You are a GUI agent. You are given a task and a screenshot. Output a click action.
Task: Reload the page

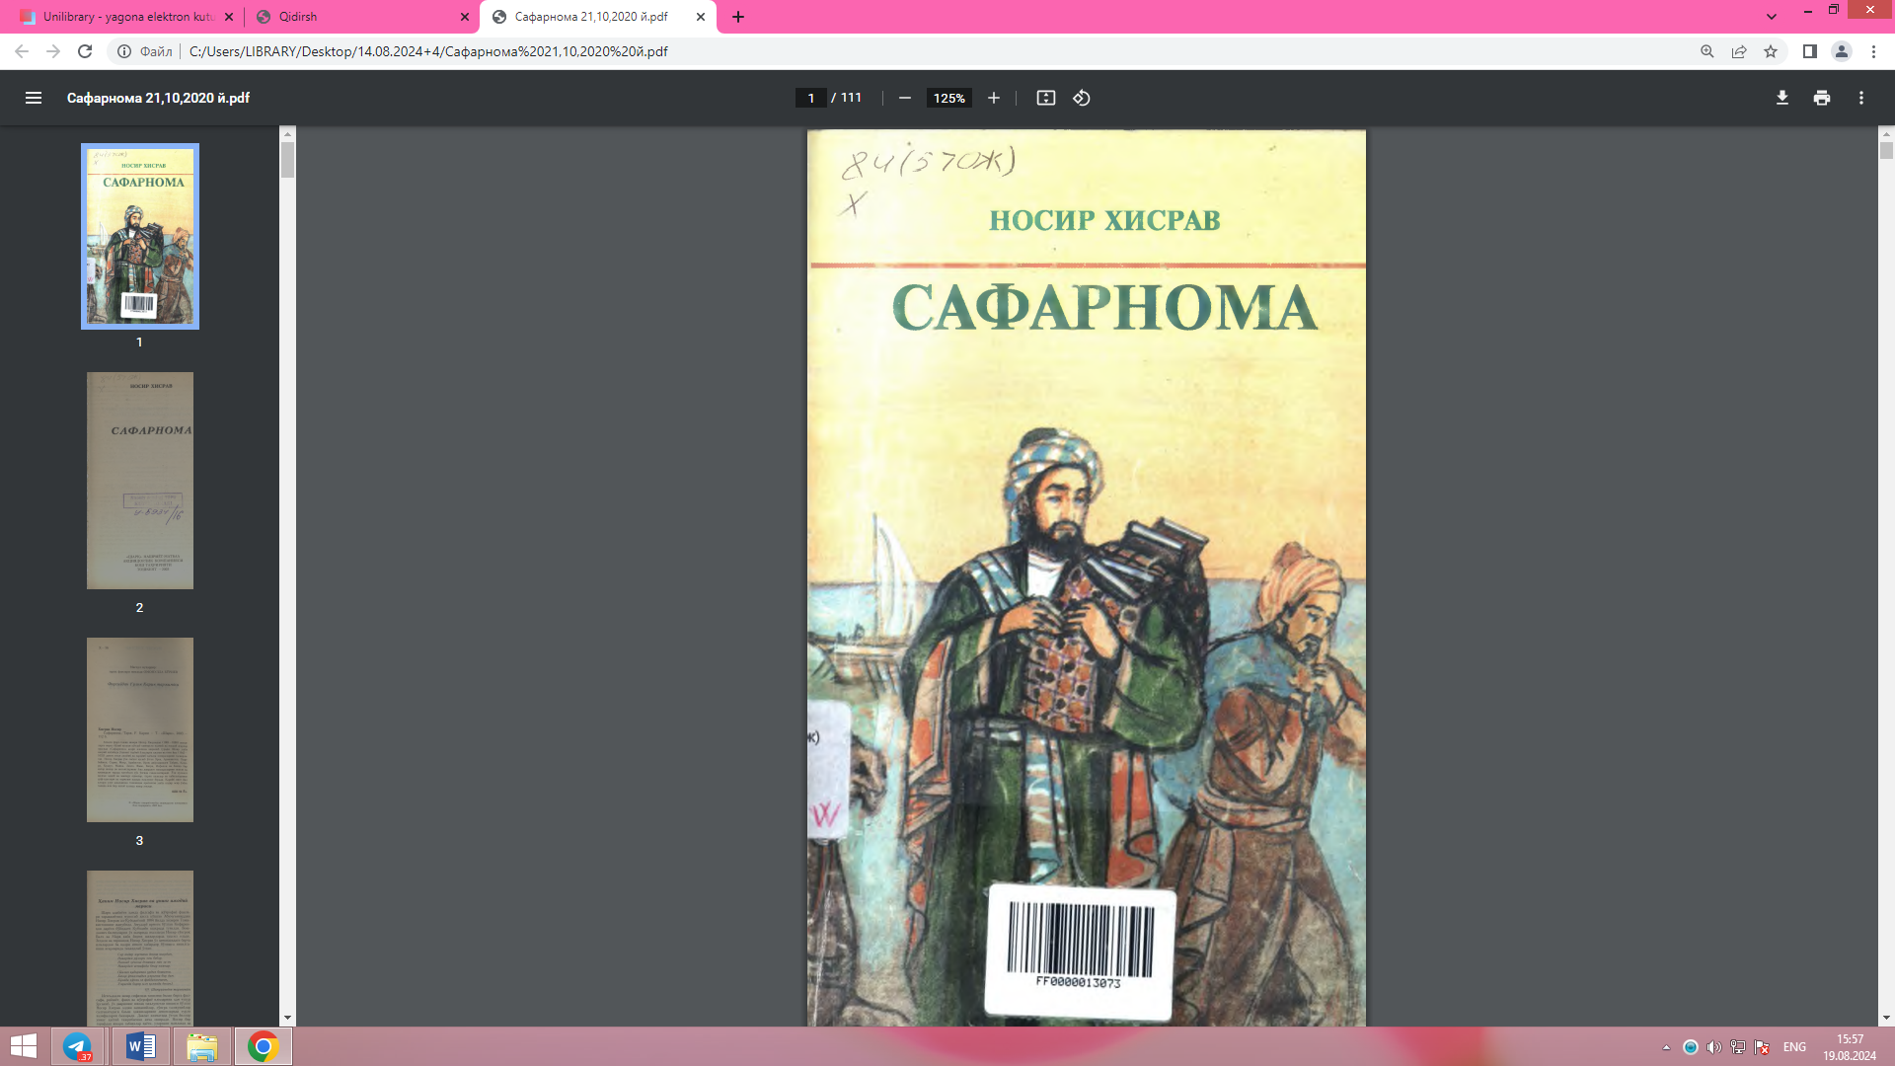(x=85, y=51)
